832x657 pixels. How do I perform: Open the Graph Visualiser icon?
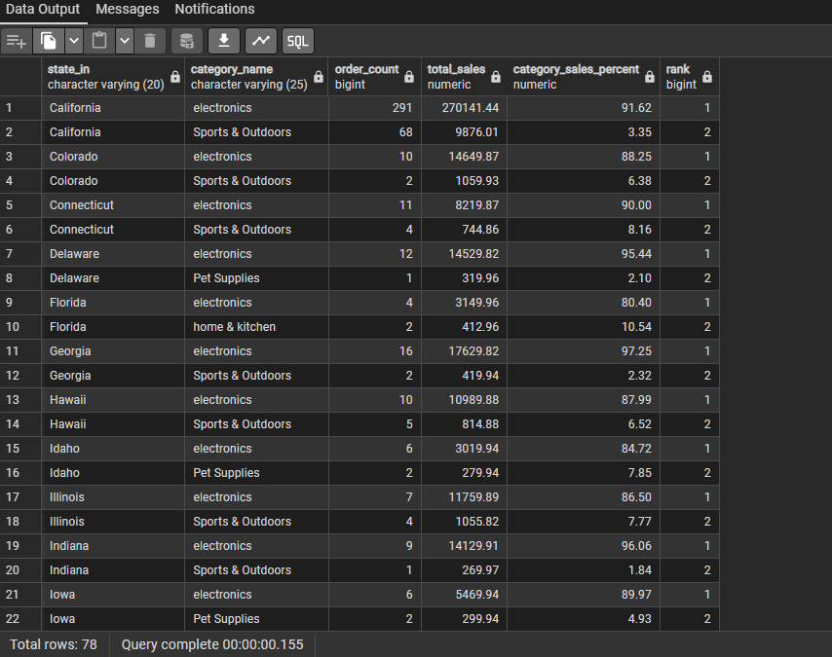(x=261, y=41)
